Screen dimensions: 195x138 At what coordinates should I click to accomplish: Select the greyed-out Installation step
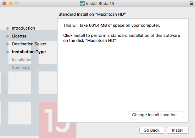click(22, 60)
